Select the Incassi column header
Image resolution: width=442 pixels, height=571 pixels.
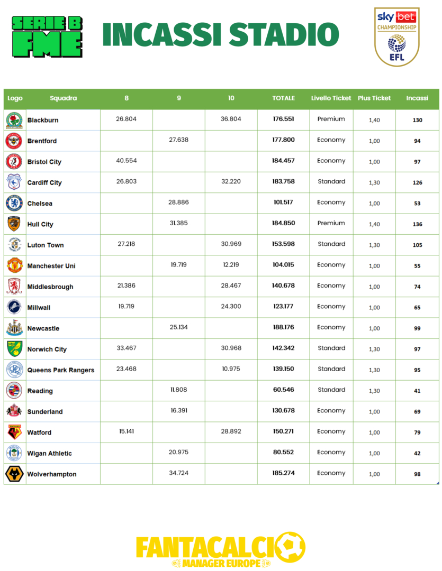tap(417, 98)
